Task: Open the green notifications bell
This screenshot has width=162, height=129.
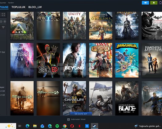Action: [154, 3]
